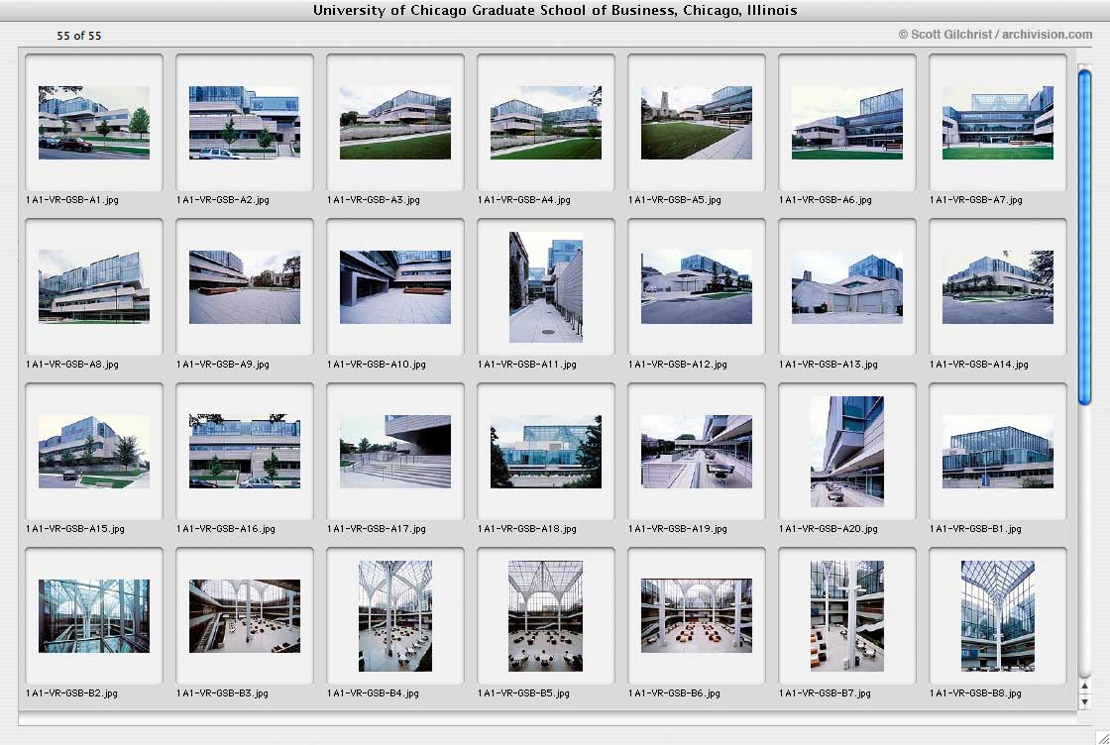1110x745 pixels.
Task: Select thumbnail 1A1-VR-GSB-B7.jpg
Action: (847, 616)
